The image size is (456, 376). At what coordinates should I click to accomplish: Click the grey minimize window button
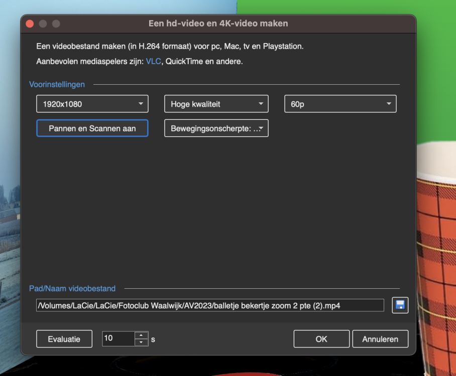pyautogui.click(x=43, y=24)
